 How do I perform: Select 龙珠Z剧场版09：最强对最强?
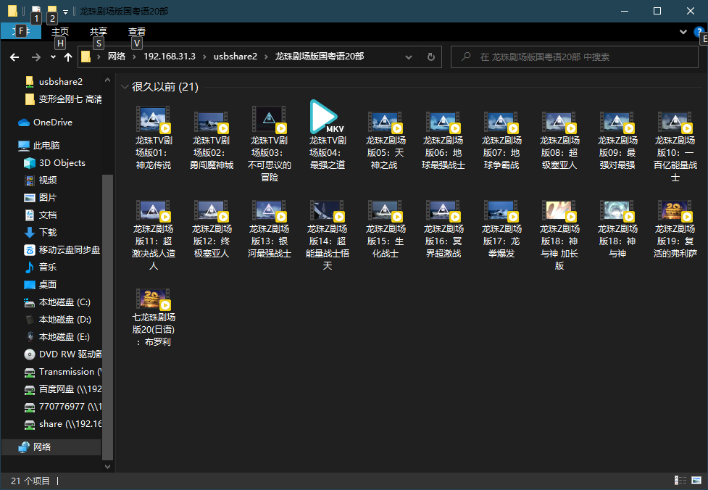tap(617, 140)
